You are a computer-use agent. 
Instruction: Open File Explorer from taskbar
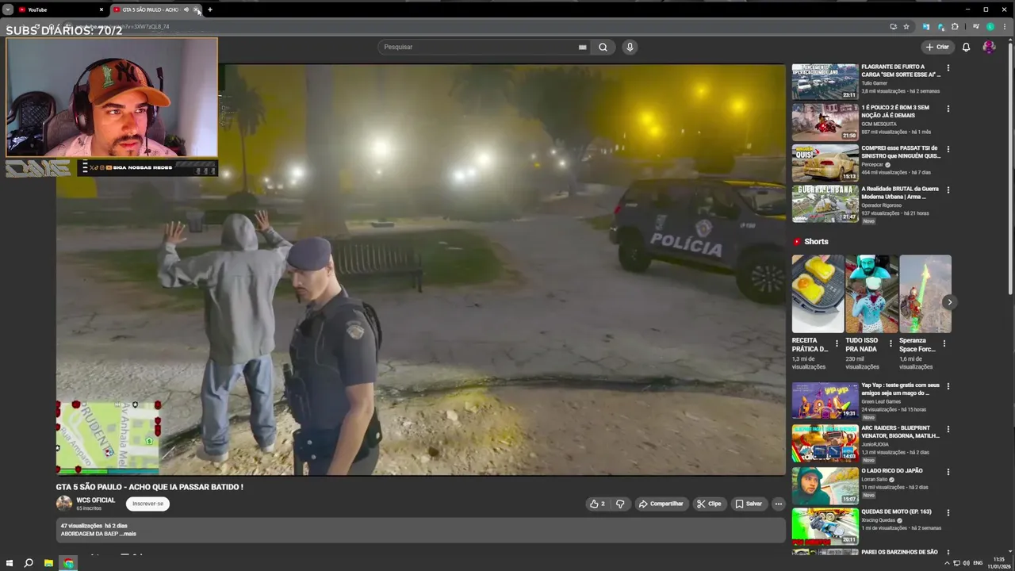48,563
